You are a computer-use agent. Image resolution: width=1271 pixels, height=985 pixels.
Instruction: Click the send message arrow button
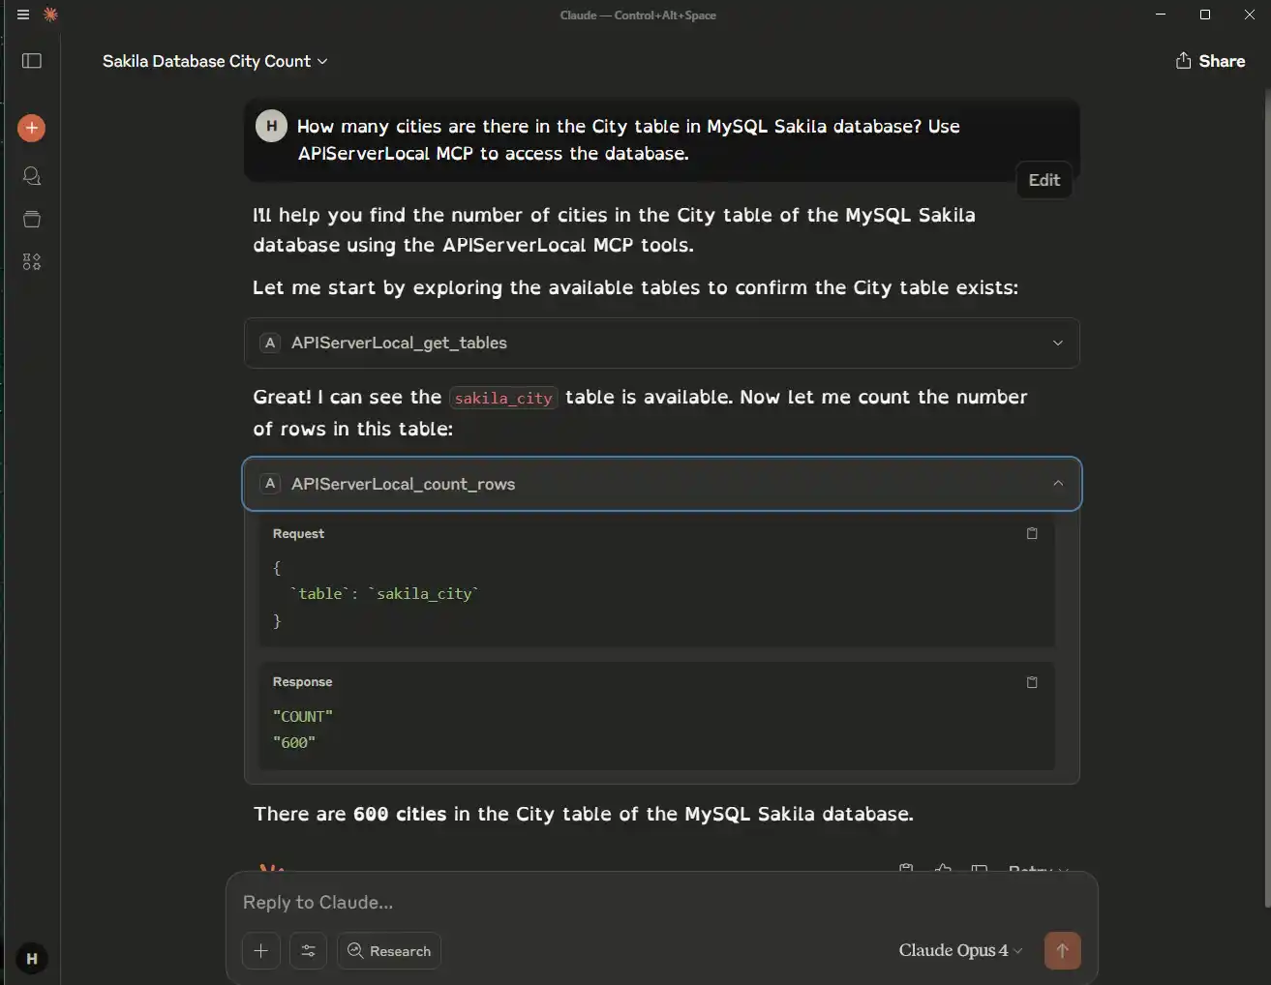1062,950
